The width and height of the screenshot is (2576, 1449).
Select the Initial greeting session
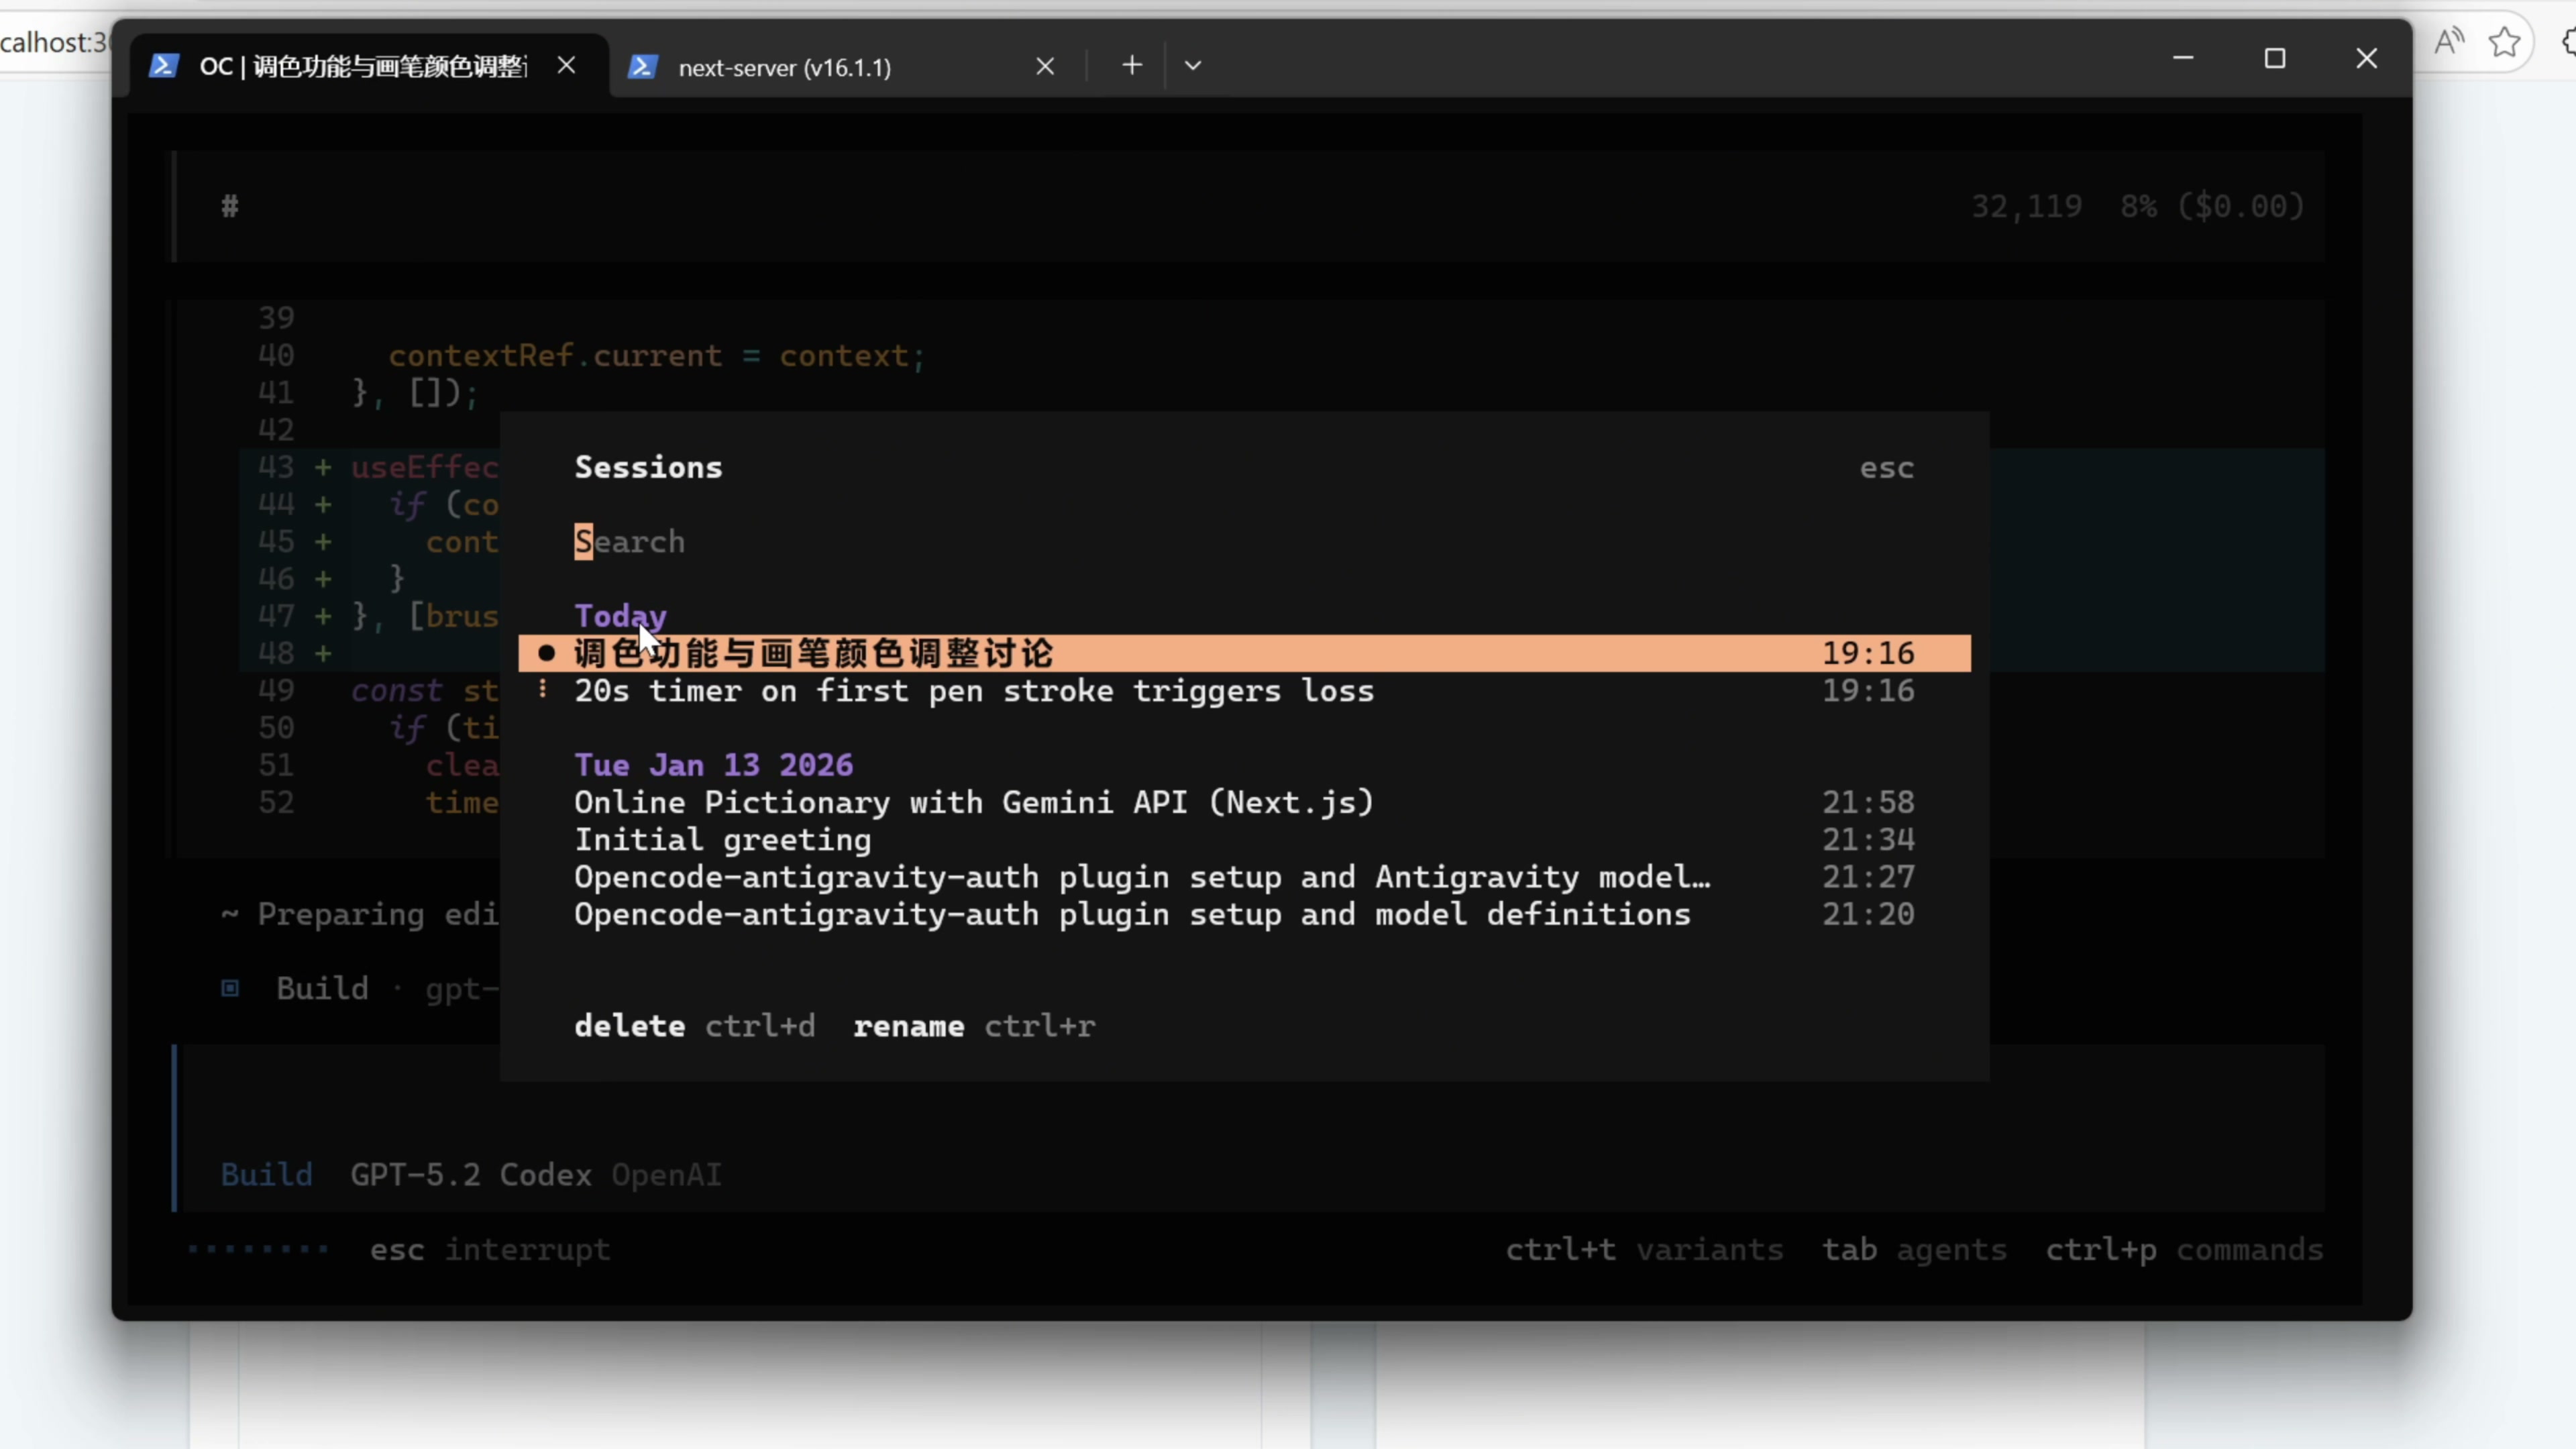click(722, 840)
